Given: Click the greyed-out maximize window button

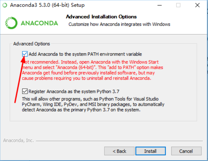Looking at the screenshot, I should 178,5.
